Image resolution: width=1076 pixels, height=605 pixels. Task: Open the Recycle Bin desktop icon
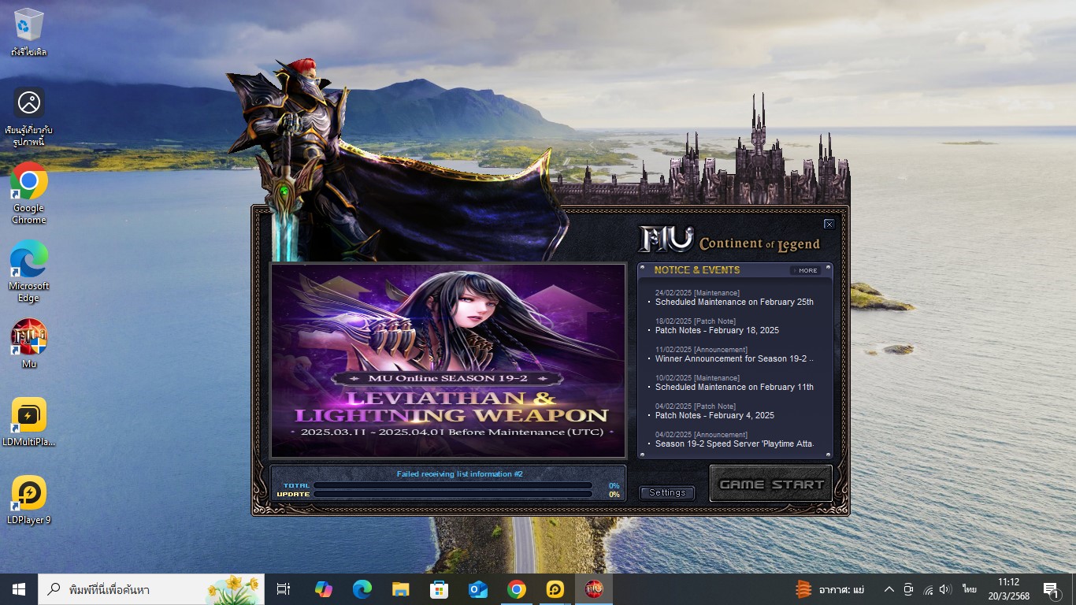28,32
